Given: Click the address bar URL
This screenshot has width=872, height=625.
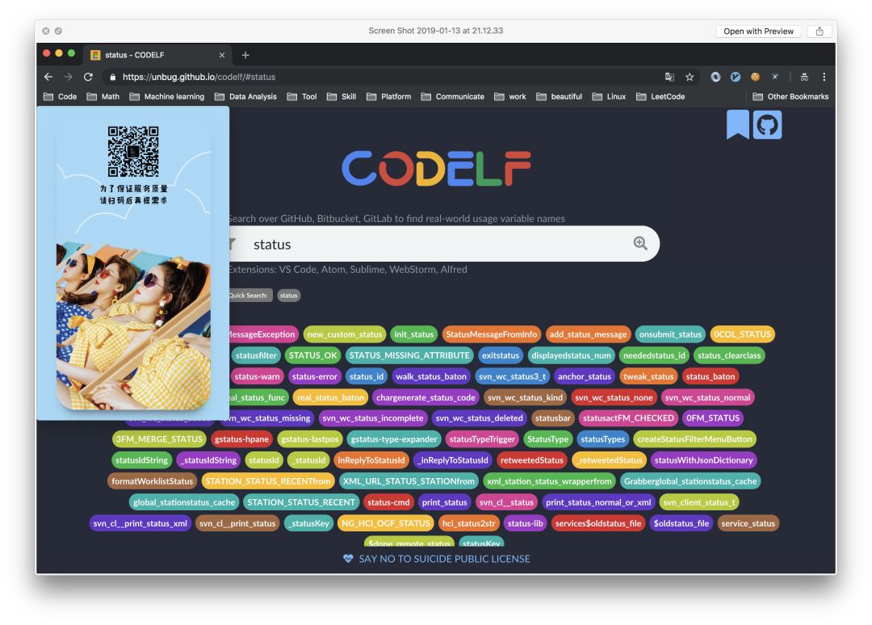Looking at the screenshot, I should 199,77.
